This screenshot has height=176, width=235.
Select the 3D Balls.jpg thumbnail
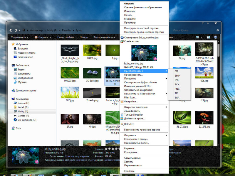[x=92, y=73]
